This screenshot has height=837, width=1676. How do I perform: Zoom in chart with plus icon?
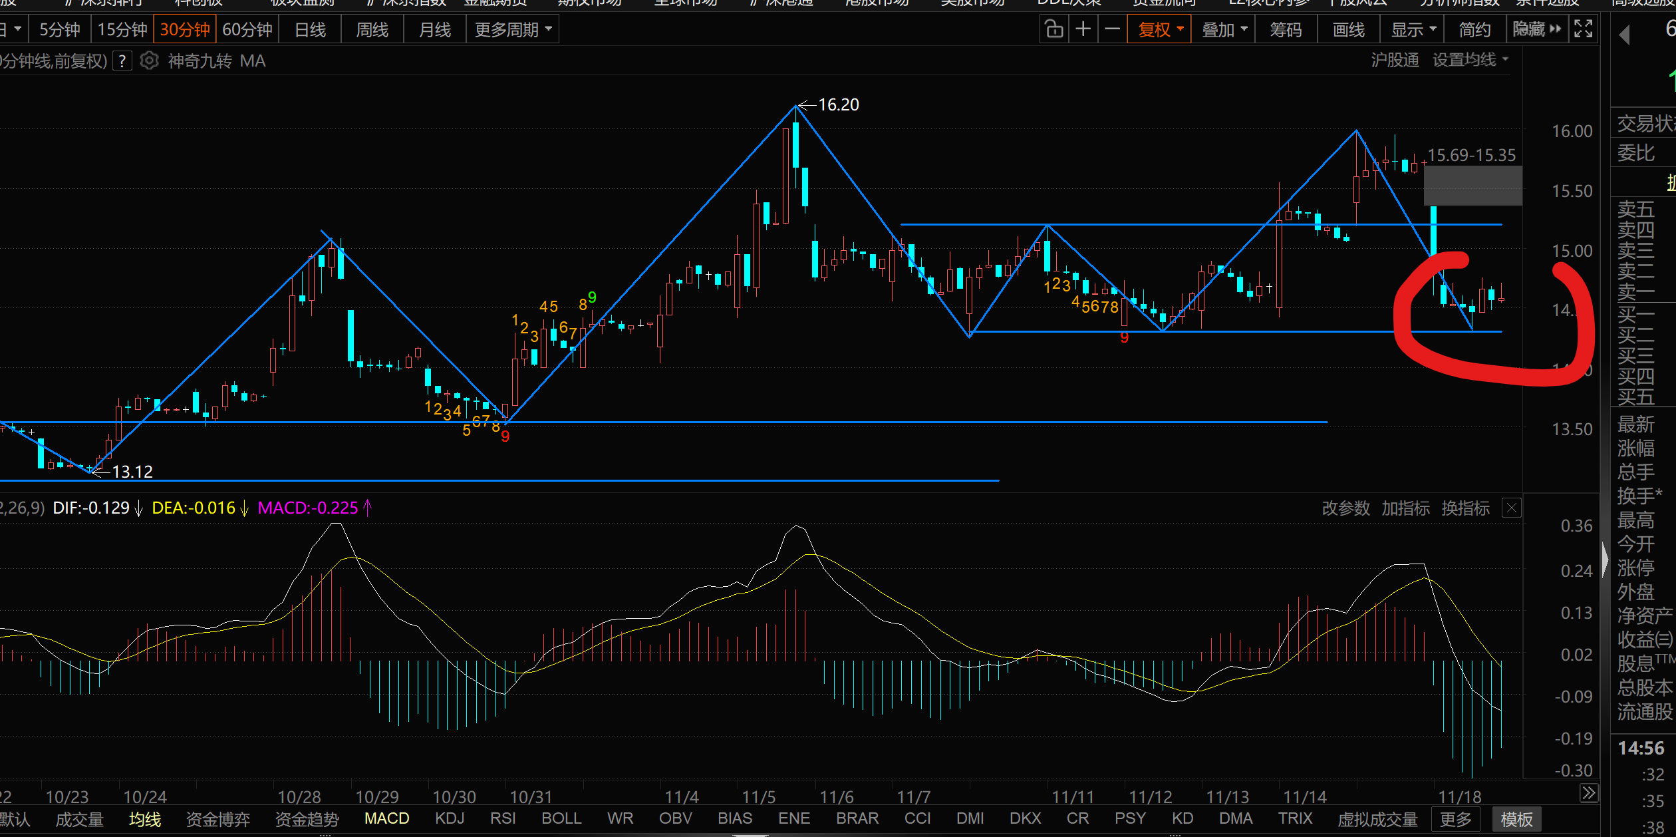pyautogui.click(x=1083, y=29)
